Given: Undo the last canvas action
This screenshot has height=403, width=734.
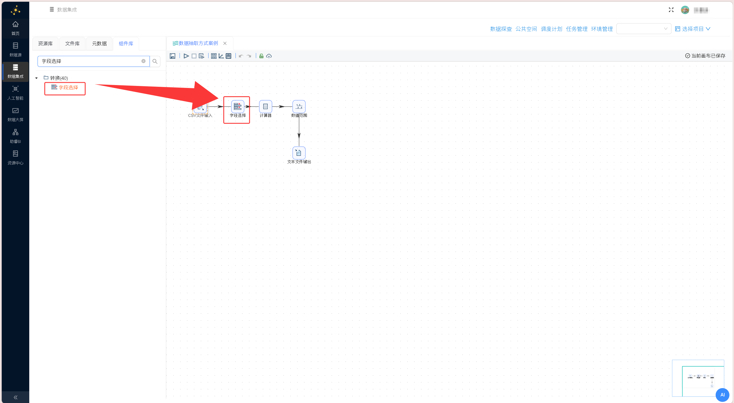Looking at the screenshot, I should tap(241, 56).
